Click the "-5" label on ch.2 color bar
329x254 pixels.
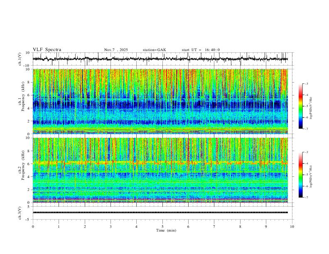click(307, 175)
